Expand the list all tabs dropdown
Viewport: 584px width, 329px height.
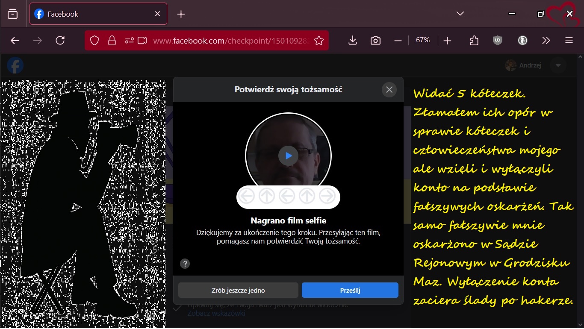460,14
